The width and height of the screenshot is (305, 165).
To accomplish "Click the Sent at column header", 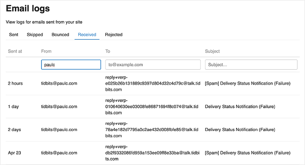I will tap(15, 51).
